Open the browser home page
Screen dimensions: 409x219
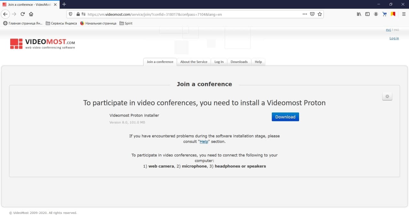(x=31, y=14)
